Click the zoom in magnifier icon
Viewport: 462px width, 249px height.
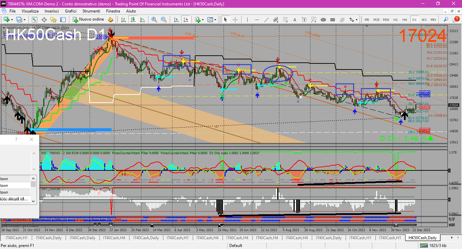tap(154, 20)
